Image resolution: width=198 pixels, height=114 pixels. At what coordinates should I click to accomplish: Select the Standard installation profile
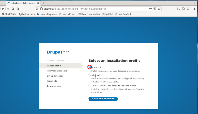(90, 67)
